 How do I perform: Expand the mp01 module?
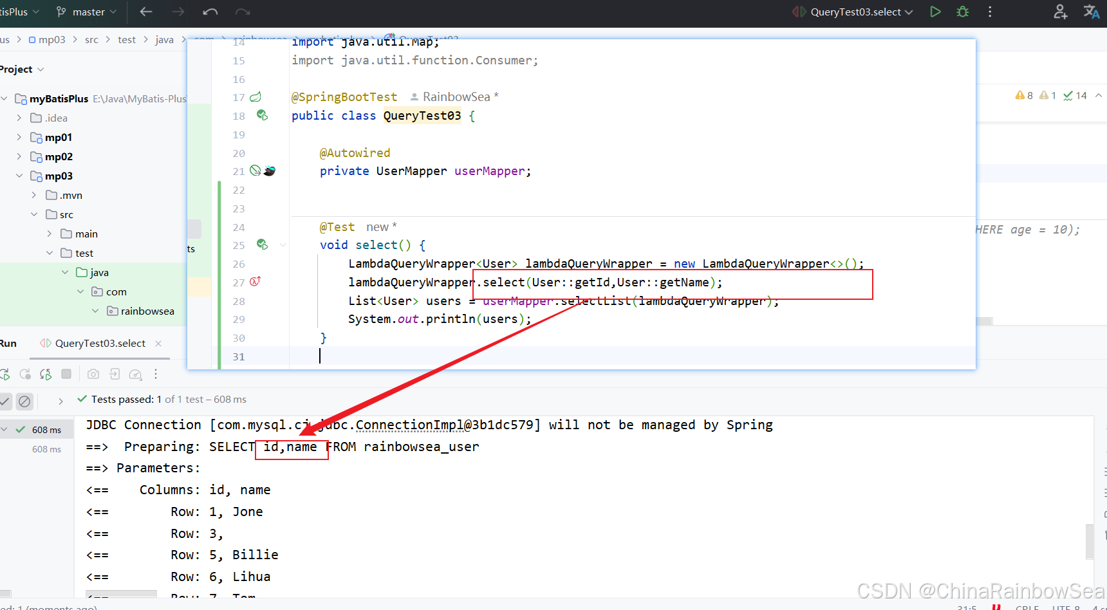[x=19, y=137]
